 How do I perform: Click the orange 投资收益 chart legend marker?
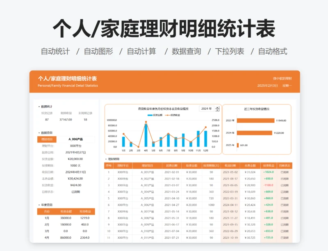pyautogui.click(x=168, y=115)
